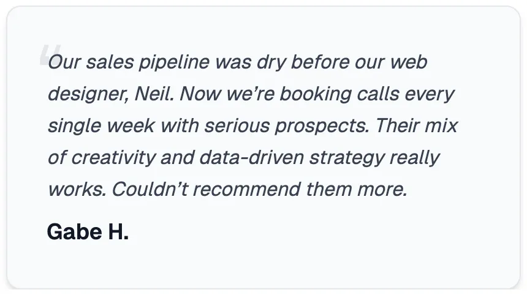This screenshot has height=295, width=527.
Task: Click the word "Our" starting the testimonial
Action: 64,62
